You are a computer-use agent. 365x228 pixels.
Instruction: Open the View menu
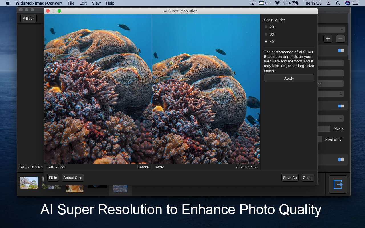pyautogui.click(x=96, y=3)
